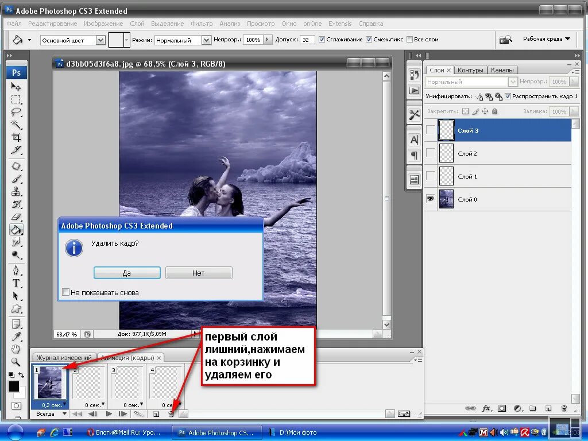Open the Основной цвет fill source dropdown
This screenshot has height=441, width=588.
click(100, 40)
